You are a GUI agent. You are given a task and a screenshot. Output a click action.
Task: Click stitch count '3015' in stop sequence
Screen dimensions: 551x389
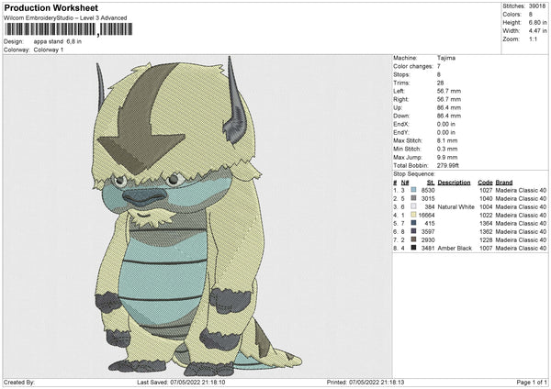click(428, 199)
